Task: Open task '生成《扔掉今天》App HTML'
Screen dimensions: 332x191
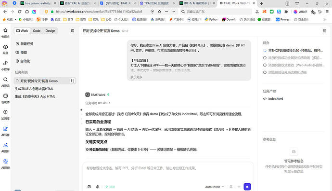Action: click(35, 96)
